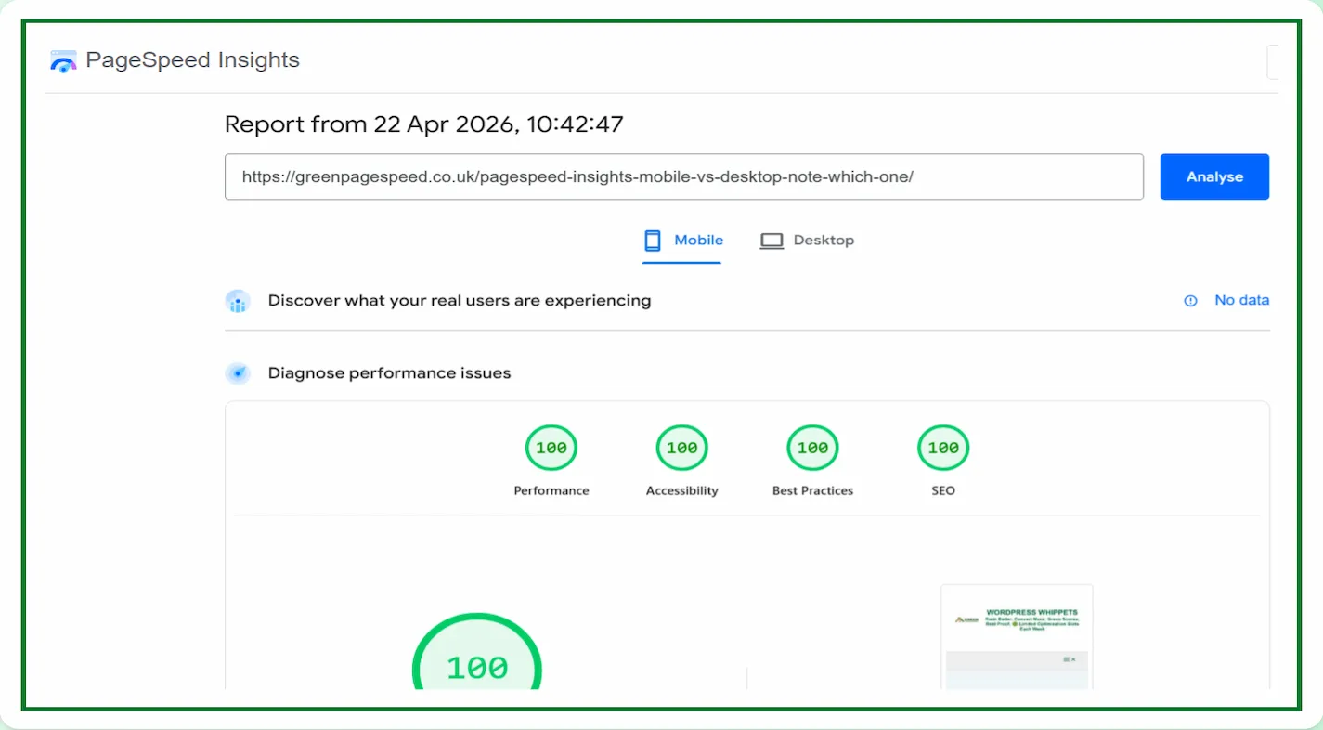
Task: Click the Accessibility label
Action: pyautogui.click(x=682, y=490)
